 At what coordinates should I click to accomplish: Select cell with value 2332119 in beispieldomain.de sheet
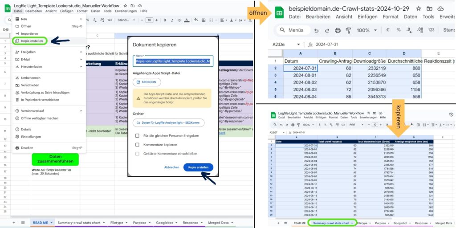[369, 68]
